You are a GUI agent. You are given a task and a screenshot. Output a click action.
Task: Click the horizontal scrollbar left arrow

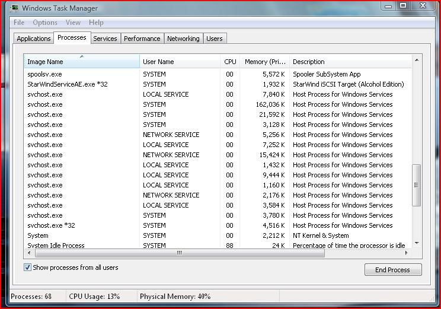point(29,253)
